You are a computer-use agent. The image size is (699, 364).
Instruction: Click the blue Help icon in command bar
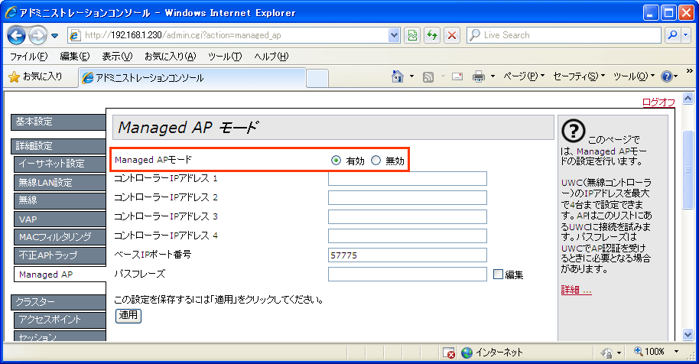point(666,76)
